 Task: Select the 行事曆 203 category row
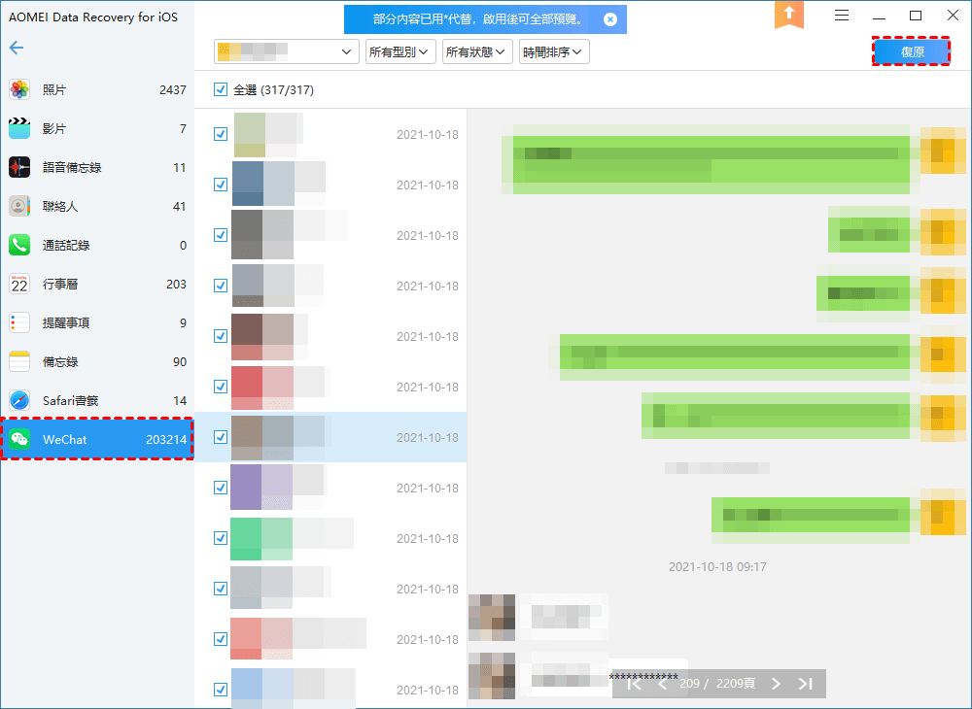97,285
